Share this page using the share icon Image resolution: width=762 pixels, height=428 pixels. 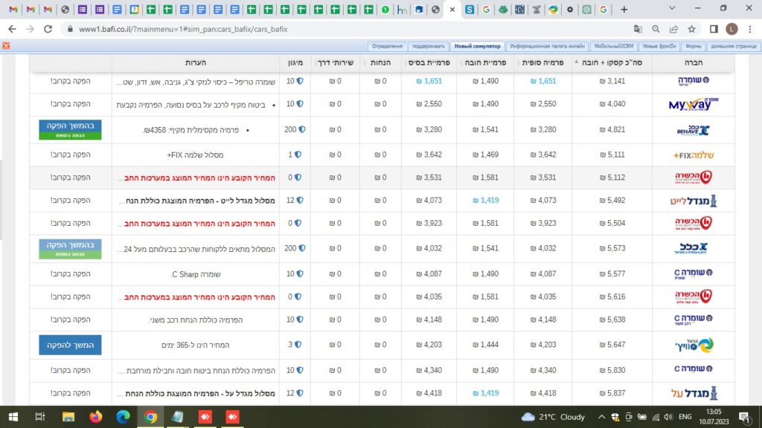673,29
